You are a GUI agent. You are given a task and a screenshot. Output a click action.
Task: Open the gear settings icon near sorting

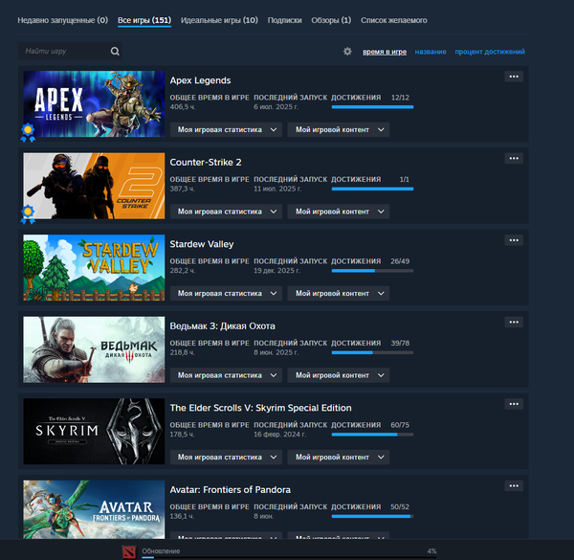[x=347, y=52]
